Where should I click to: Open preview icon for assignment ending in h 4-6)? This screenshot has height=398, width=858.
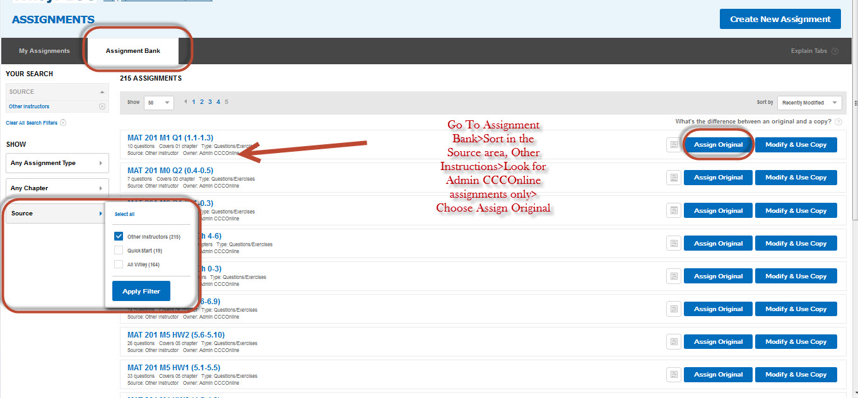(674, 243)
